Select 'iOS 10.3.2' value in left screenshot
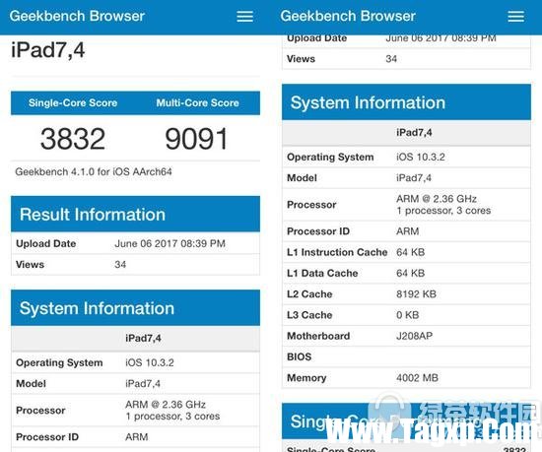542x452 pixels. (x=150, y=363)
